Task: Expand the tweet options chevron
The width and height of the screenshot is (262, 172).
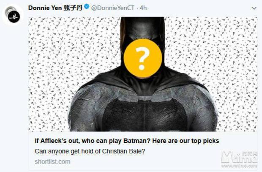Action: 254,8
